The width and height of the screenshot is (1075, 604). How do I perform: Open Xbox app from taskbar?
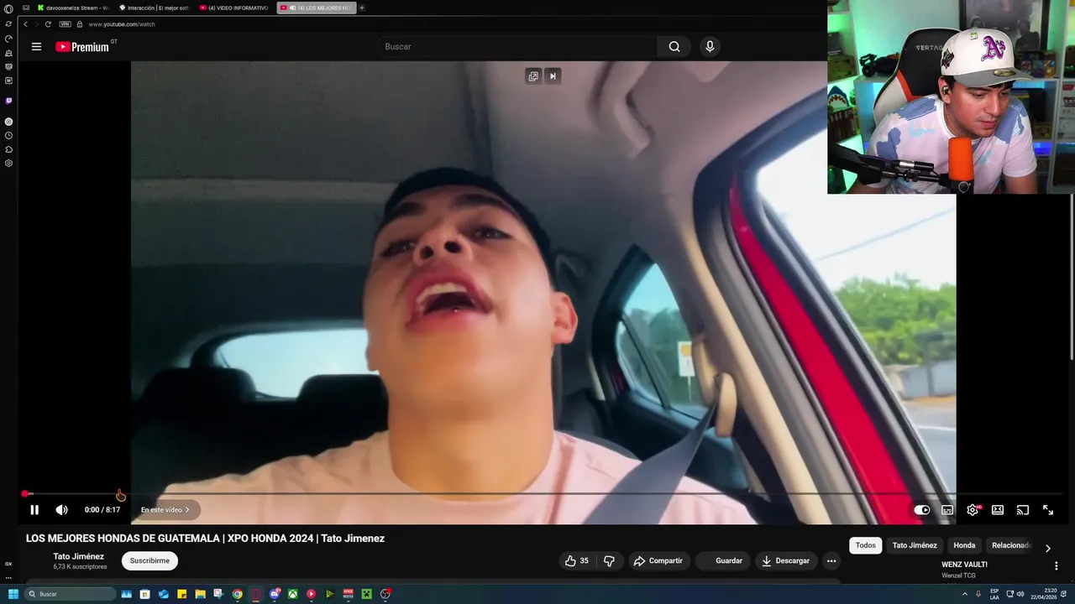293,594
